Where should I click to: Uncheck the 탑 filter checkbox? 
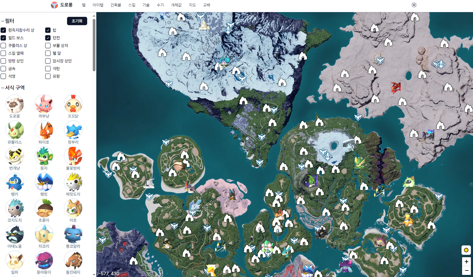pyautogui.click(x=48, y=30)
